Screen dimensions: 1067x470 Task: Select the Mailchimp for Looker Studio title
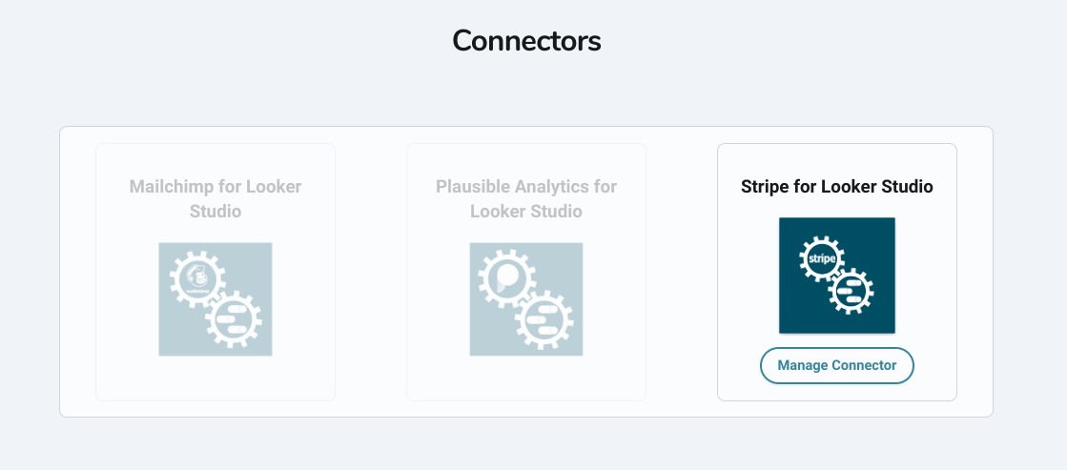215,198
